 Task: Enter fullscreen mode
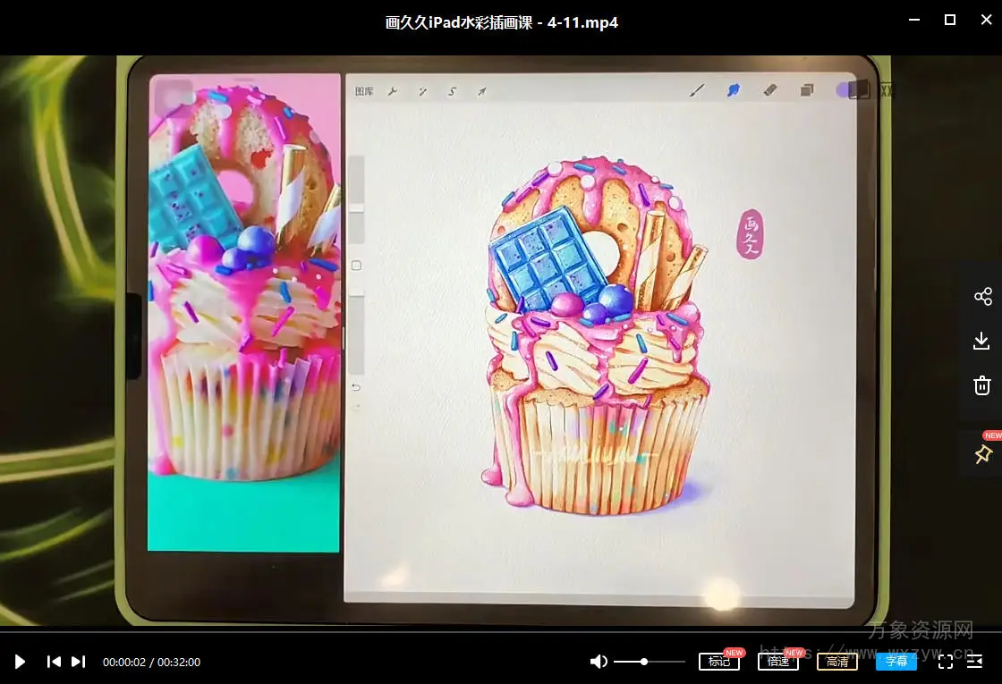coord(945,662)
